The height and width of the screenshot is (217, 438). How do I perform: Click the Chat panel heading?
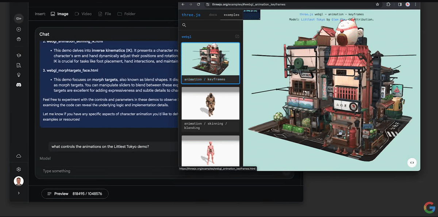(44, 34)
